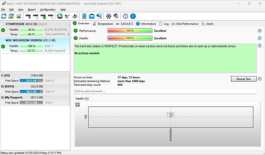Click the disk with binoculars toolbar icon

[x=67, y=16]
